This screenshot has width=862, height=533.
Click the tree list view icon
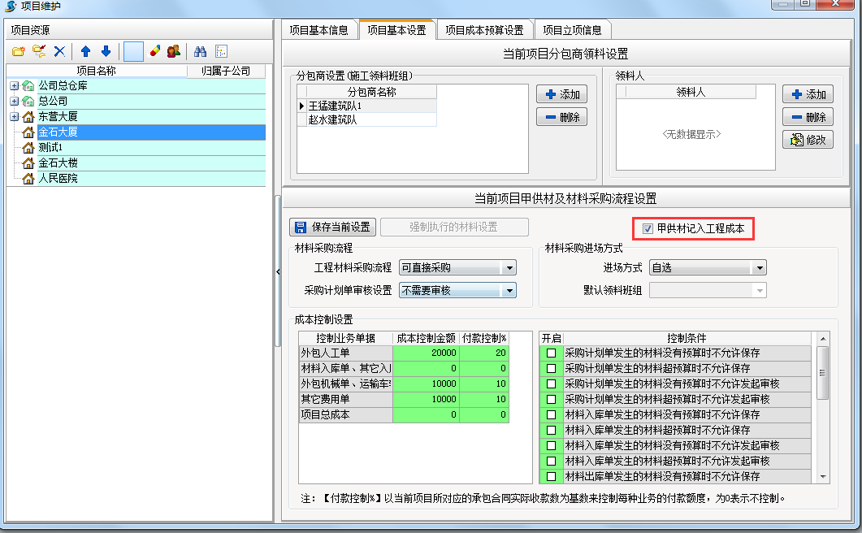220,52
